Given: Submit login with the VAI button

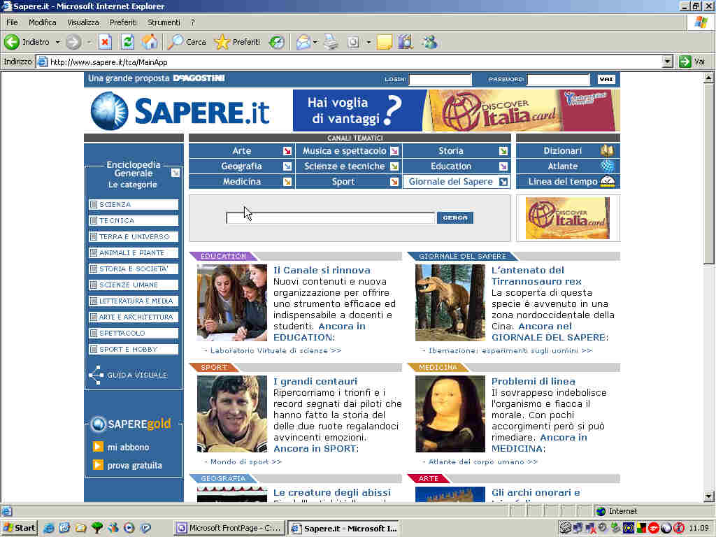Looking at the screenshot, I should click(x=606, y=80).
